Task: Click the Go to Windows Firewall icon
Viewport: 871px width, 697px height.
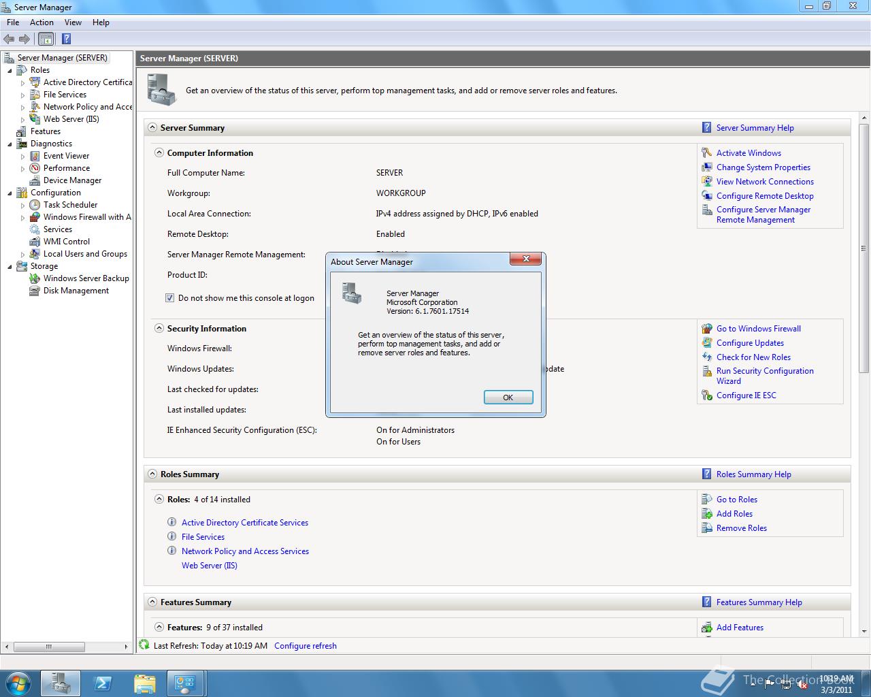Action: coord(707,329)
